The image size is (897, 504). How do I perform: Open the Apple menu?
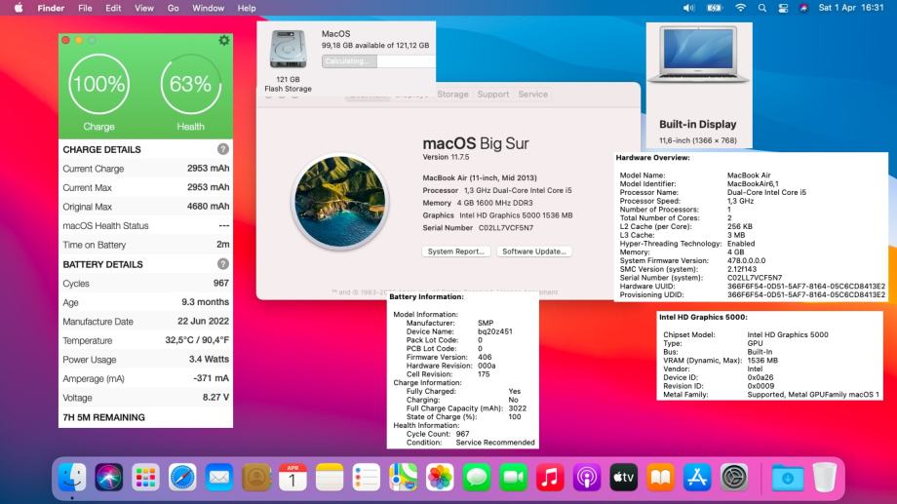19,8
